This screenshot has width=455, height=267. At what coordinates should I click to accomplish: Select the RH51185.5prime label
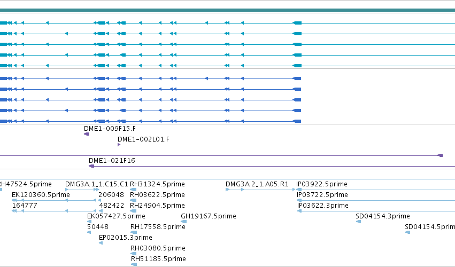coord(158,259)
